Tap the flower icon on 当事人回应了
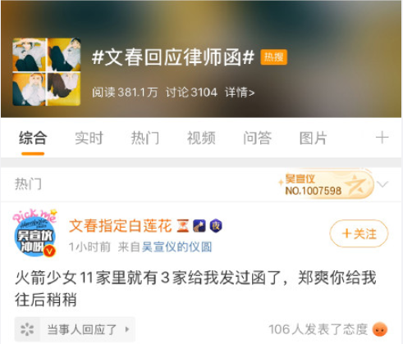 tap(27, 329)
